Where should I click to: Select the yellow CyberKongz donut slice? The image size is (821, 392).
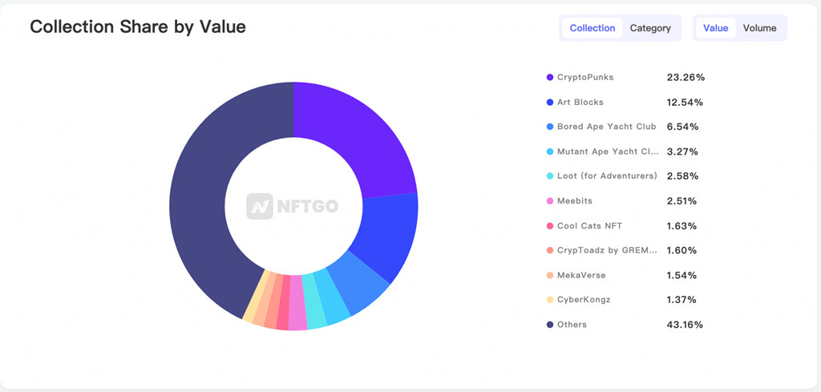tap(255, 294)
